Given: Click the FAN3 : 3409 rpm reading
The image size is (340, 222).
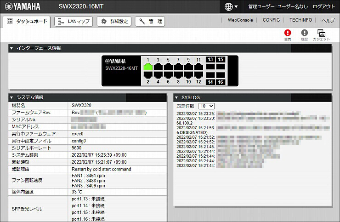Looking at the screenshot, I should coord(88,186).
